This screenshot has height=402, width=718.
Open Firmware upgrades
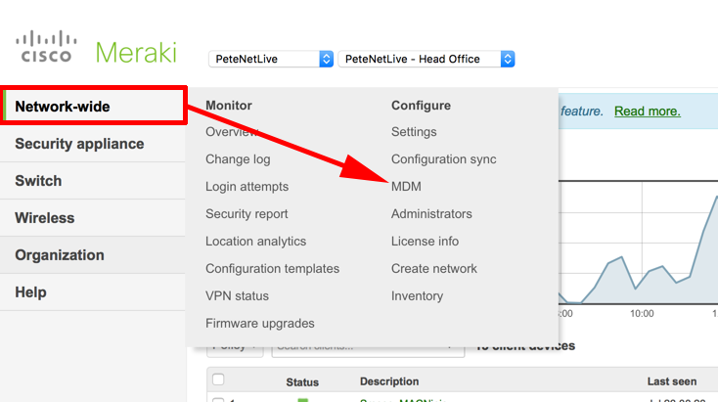(259, 323)
